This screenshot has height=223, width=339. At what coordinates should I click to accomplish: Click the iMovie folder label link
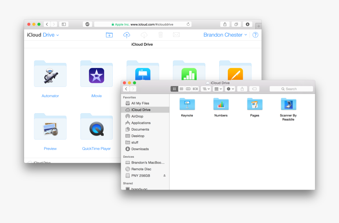[x=97, y=96]
